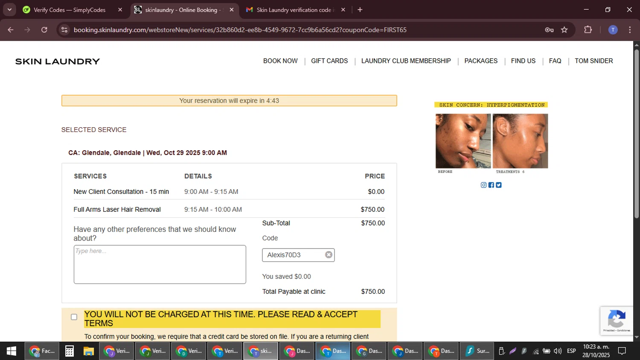Open File Explorer from the taskbar
Image resolution: width=640 pixels, height=360 pixels.
[x=89, y=351]
